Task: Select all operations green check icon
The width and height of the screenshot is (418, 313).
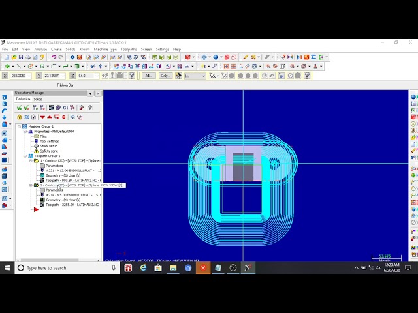Action: 19,108
